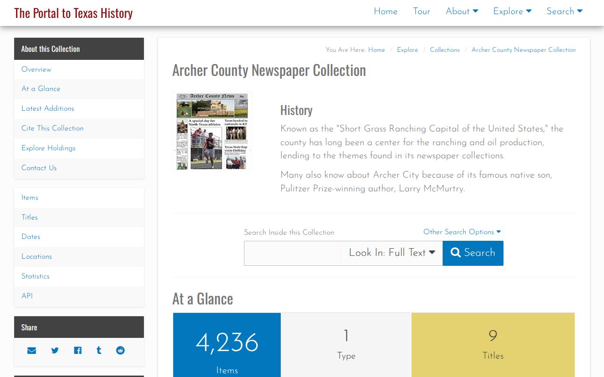The height and width of the screenshot is (377, 604).
Task: Share collection via email icon
Action: coord(32,351)
